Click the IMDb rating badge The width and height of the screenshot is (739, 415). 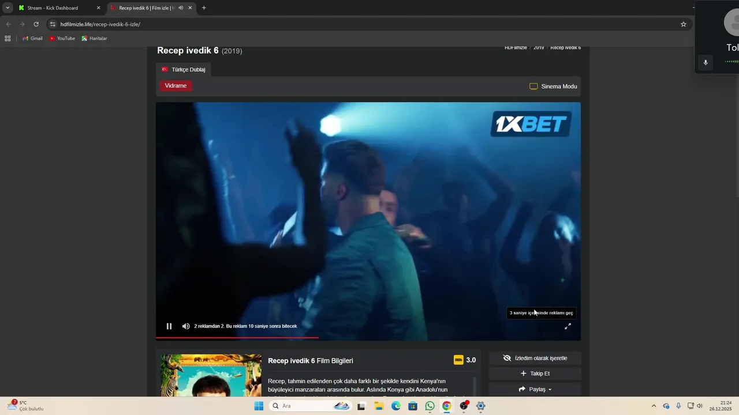[x=458, y=360]
